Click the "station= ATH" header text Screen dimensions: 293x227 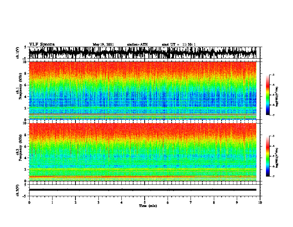click(137, 45)
